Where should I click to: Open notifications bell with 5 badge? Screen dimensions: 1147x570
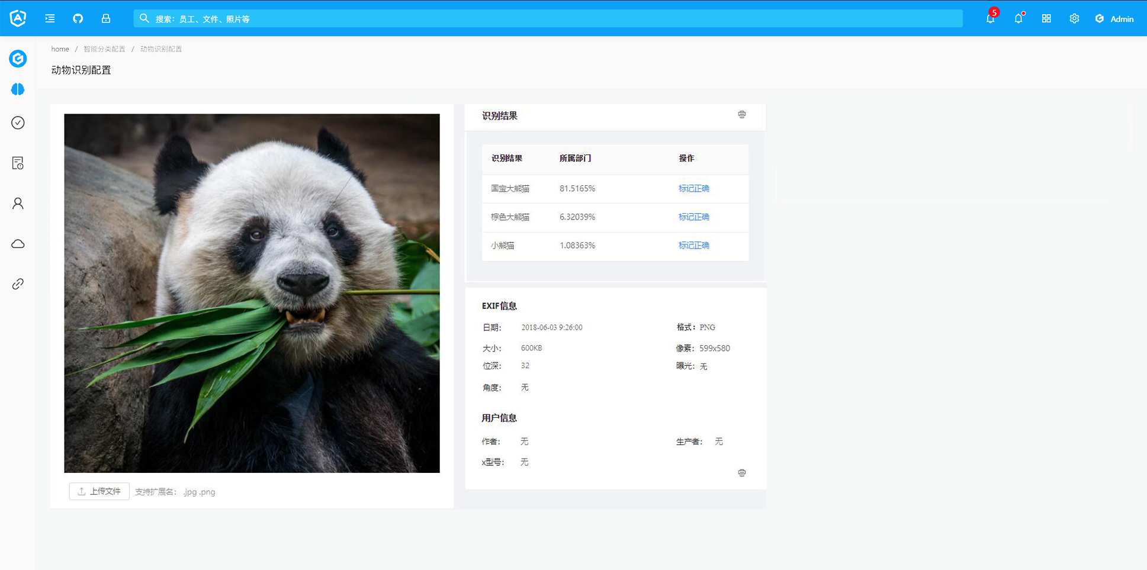(x=990, y=18)
